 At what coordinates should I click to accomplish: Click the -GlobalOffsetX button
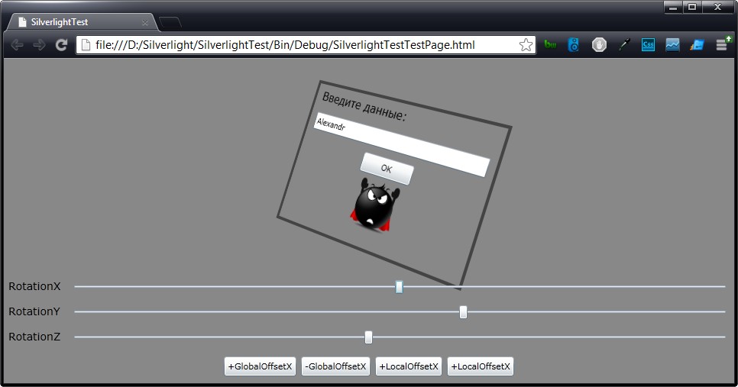[335, 366]
